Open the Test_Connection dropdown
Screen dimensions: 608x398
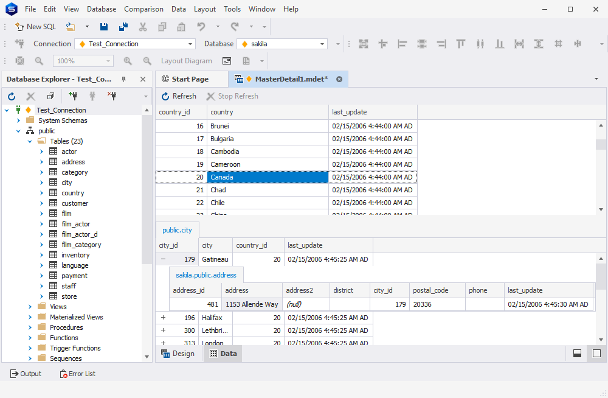(x=190, y=44)
